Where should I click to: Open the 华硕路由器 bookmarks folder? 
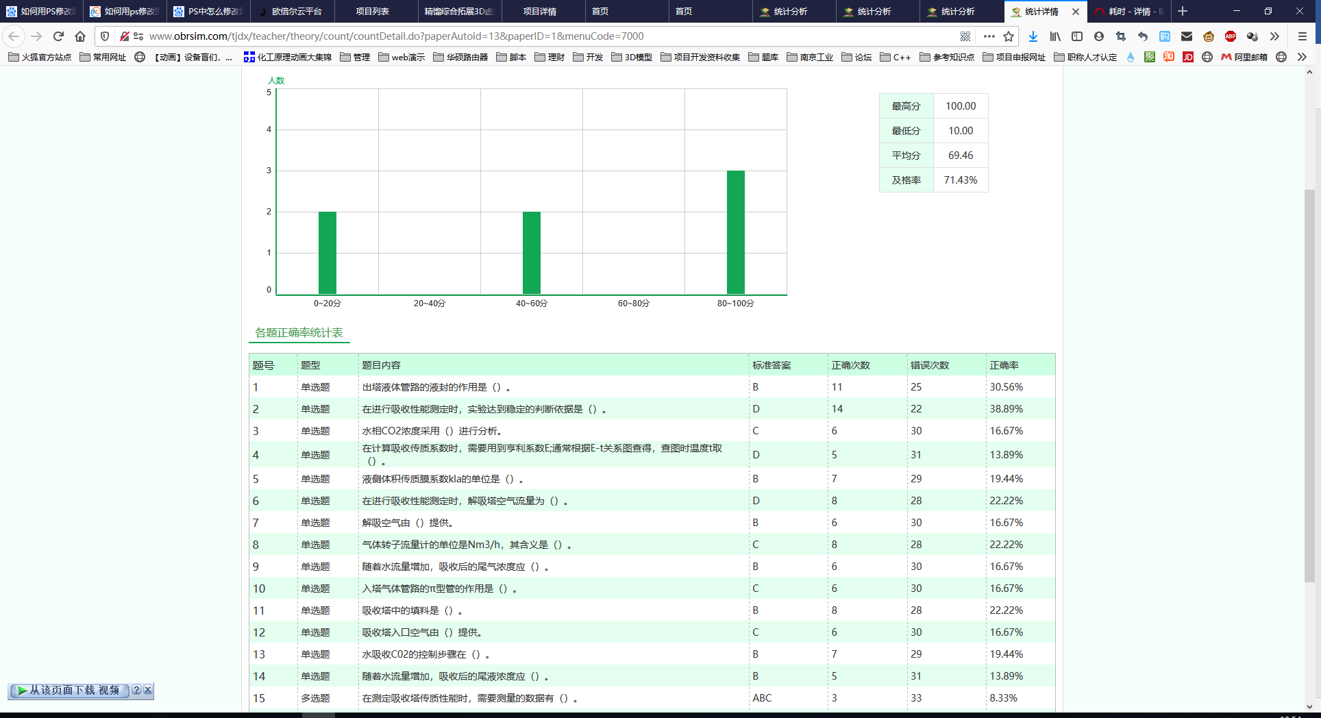click(x=460, y=57)
